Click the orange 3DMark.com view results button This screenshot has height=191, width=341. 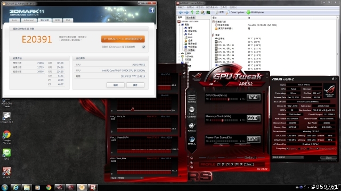tap(123, 39)
